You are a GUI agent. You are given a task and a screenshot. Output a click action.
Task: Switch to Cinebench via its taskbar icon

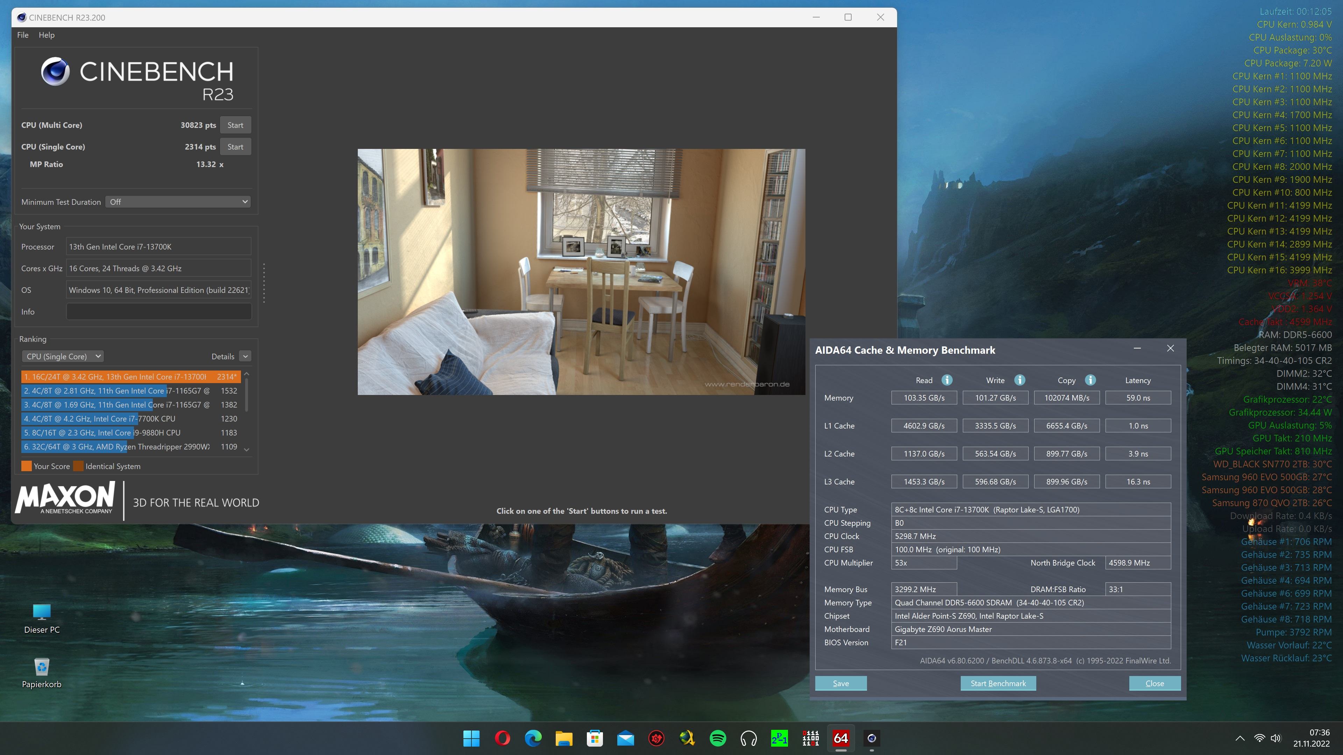(871, 738)
